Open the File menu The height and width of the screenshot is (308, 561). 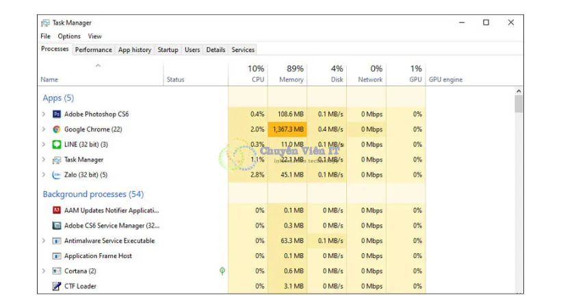tap(45, 36)
